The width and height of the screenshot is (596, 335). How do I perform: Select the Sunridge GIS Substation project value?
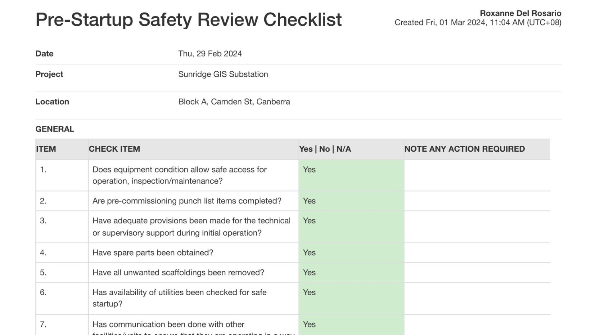223,74
